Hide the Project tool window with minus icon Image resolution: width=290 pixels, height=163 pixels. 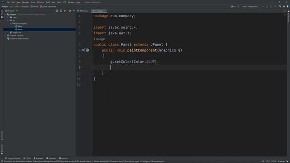[x=73, y=11]
